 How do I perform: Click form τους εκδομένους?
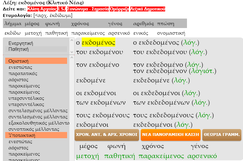click(103, 115)
